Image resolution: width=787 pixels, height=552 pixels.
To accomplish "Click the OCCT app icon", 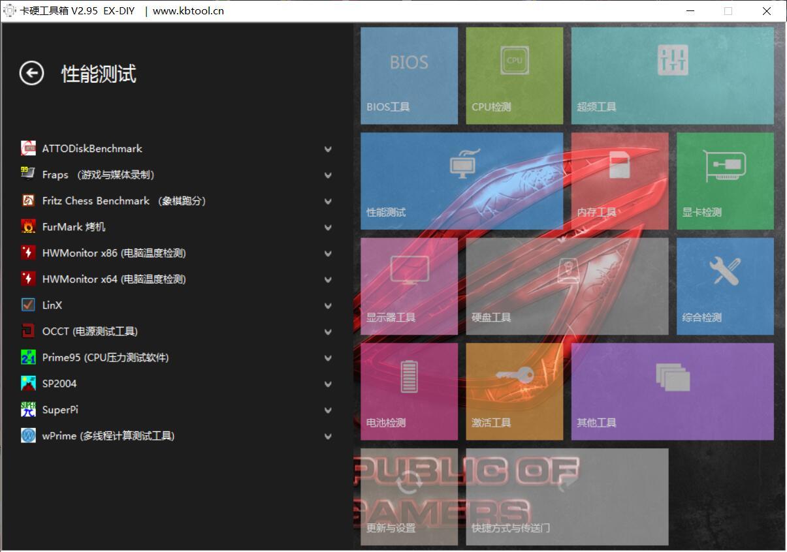I will 28,331.
